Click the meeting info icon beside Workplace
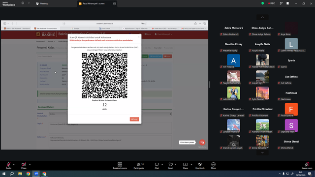315x177 pixels. coord(23,3)
